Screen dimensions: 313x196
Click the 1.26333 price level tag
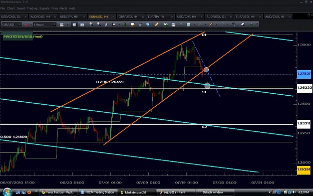coord(304,88)
